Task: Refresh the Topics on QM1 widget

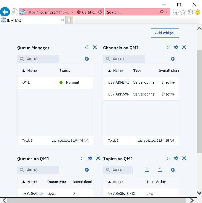Action: 168,158
